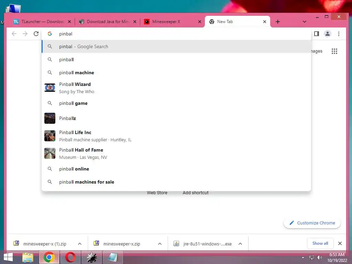The width and height of the screenshot is (352, 264).
Task: Click Customize Chrome button
Action: 312,223
